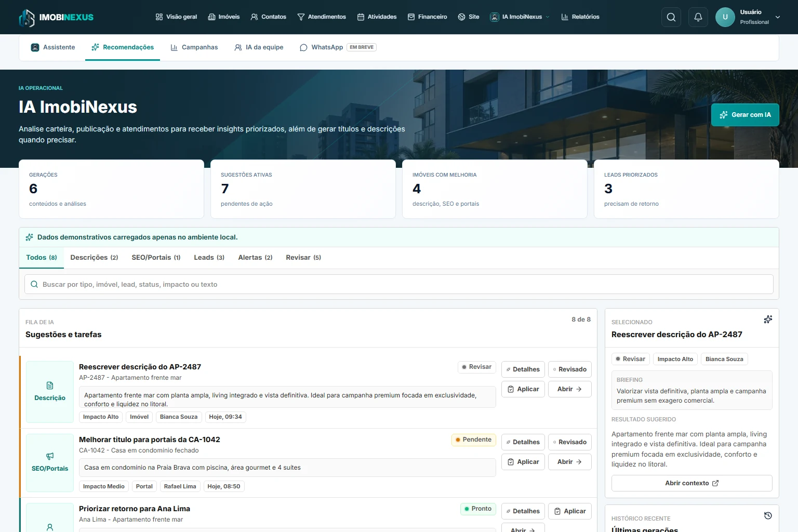Open Detalhes for CA-1042 suggestion

(523, 442)
